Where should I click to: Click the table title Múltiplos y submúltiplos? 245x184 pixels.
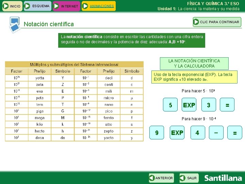tap(74, 64)
